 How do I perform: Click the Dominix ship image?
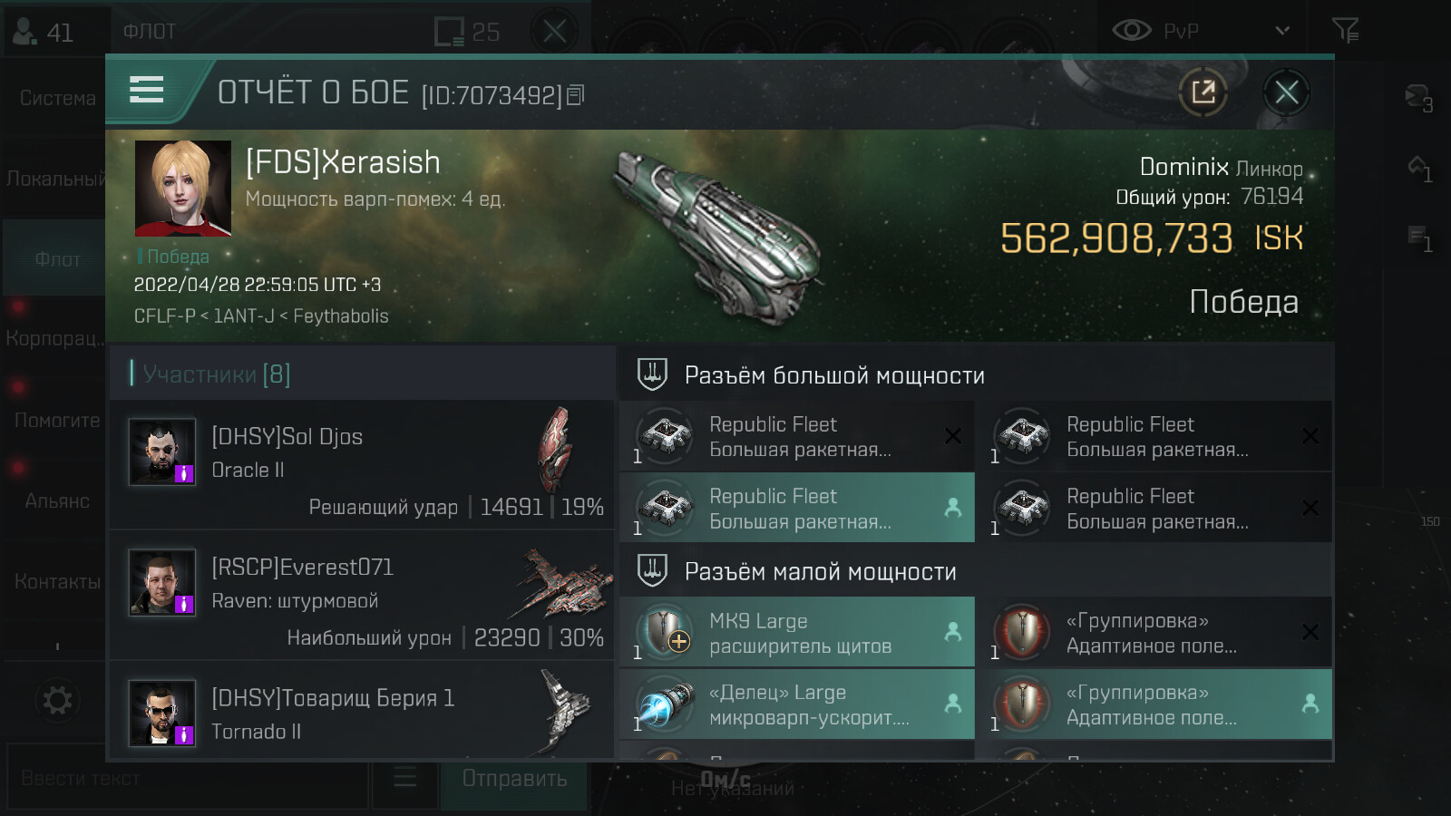(716, 236)
